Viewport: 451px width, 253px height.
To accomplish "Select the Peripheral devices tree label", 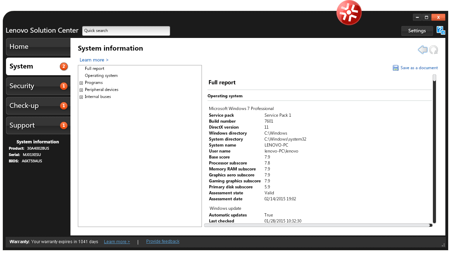I will click(x=101, y=90).
